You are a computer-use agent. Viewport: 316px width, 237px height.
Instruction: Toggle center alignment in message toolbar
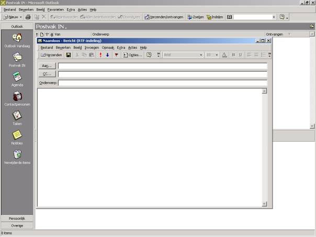click(x=256, y=55)
